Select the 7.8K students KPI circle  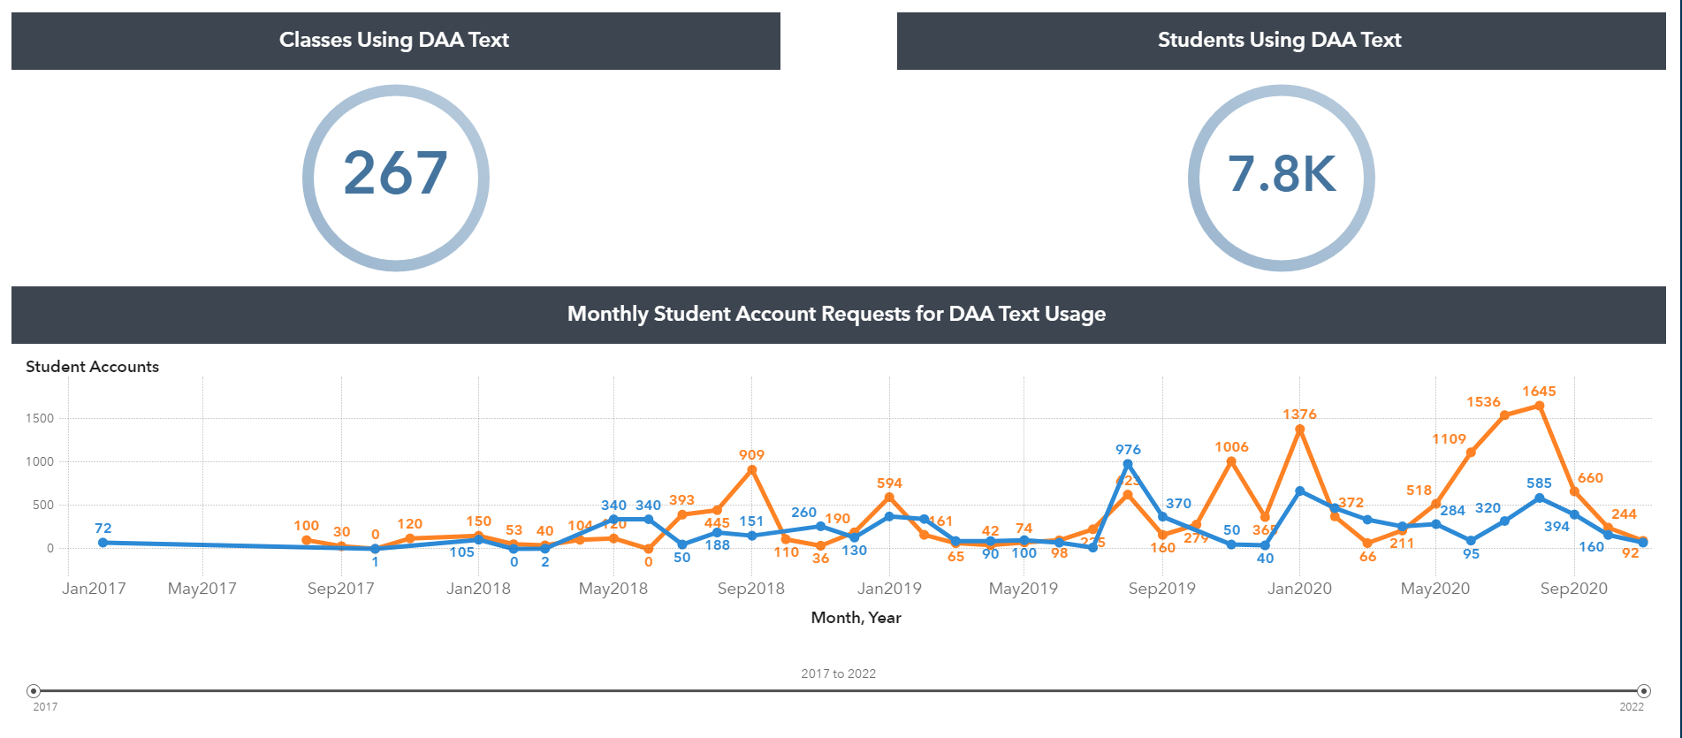[x=1282, y=178]
